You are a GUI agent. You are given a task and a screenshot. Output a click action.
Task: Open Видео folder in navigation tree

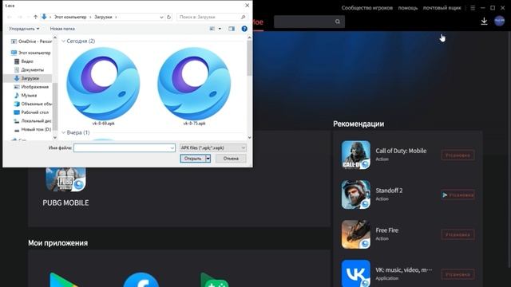[24, 61]
